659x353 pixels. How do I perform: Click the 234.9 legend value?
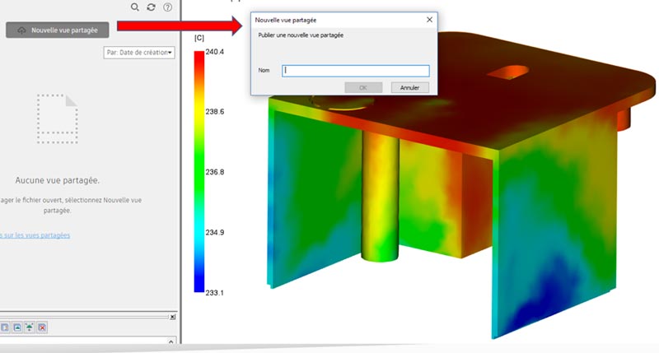[215, 232]
